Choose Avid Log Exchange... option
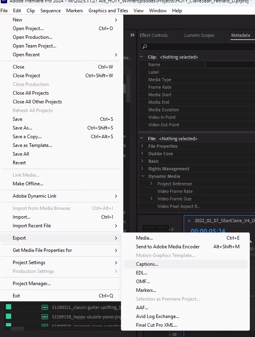Viewport: 255px width, 337px height. 185,316
